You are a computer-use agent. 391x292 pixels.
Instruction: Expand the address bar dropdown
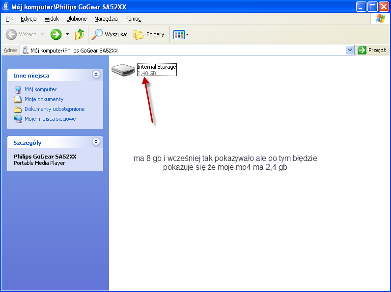[x=350, y=50]
